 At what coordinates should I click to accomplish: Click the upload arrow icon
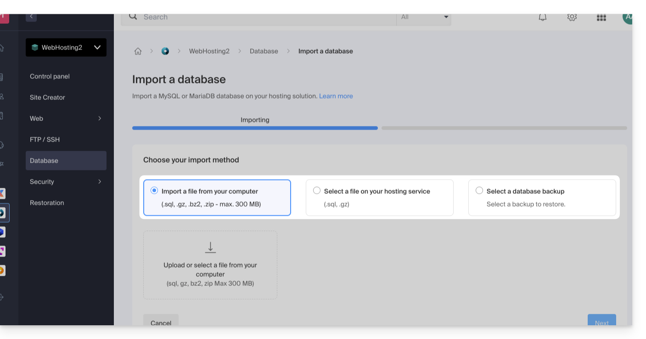[210, 247]
